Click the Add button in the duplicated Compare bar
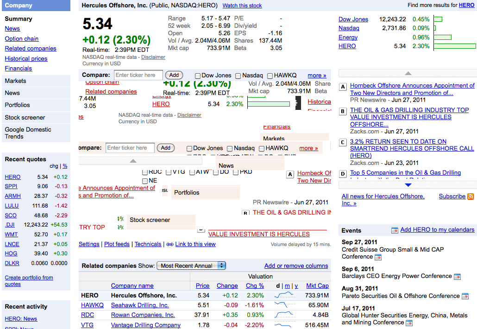The image size is (477, 329). point(165,148)
